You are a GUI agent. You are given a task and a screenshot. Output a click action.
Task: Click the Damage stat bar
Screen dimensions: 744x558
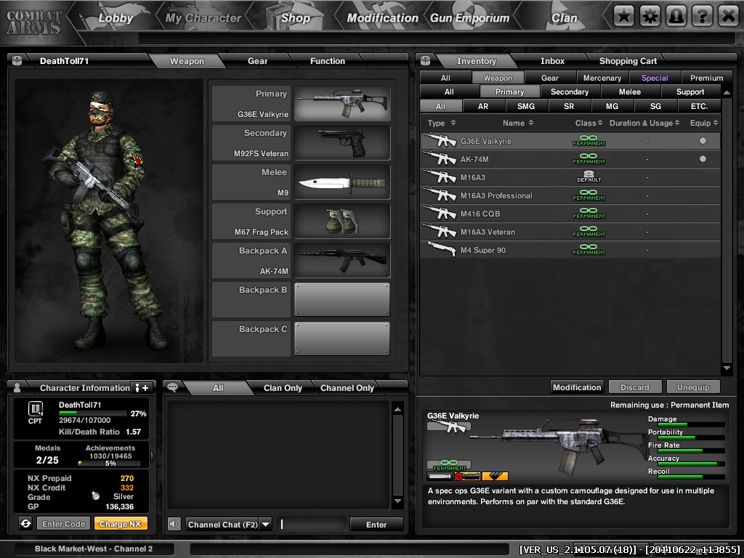point(692,424)
